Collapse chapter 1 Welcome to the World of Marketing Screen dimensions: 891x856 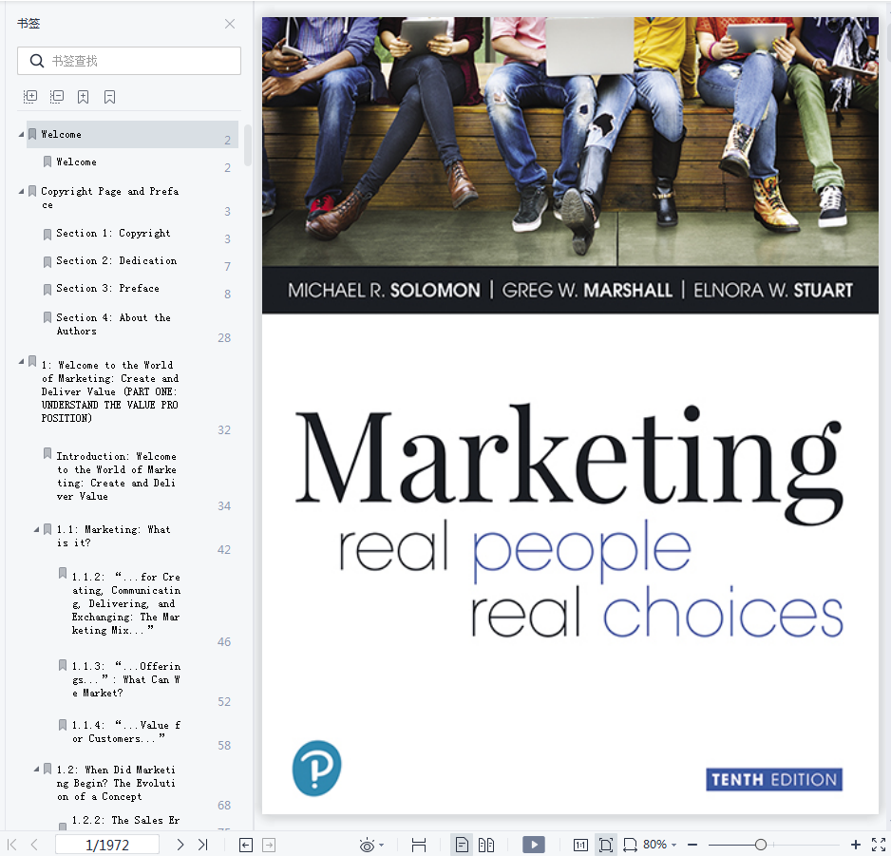(x=21, y=361)
